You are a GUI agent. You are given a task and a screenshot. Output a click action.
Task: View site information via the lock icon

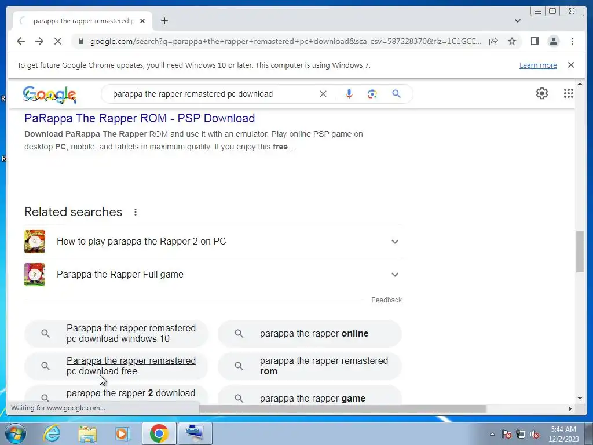point(80,41)
